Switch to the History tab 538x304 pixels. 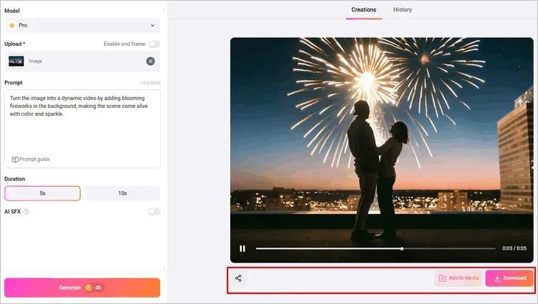tap(403, 9)
